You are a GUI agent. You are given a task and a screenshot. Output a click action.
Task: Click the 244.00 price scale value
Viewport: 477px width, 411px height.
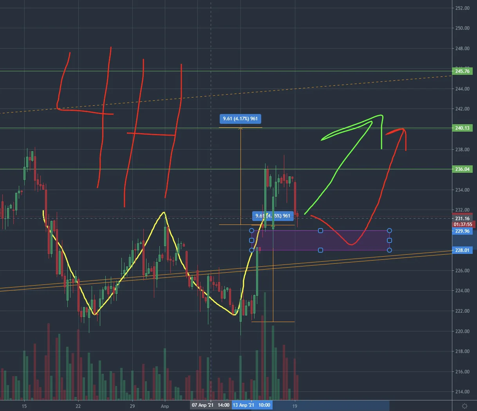pos(462,89)
